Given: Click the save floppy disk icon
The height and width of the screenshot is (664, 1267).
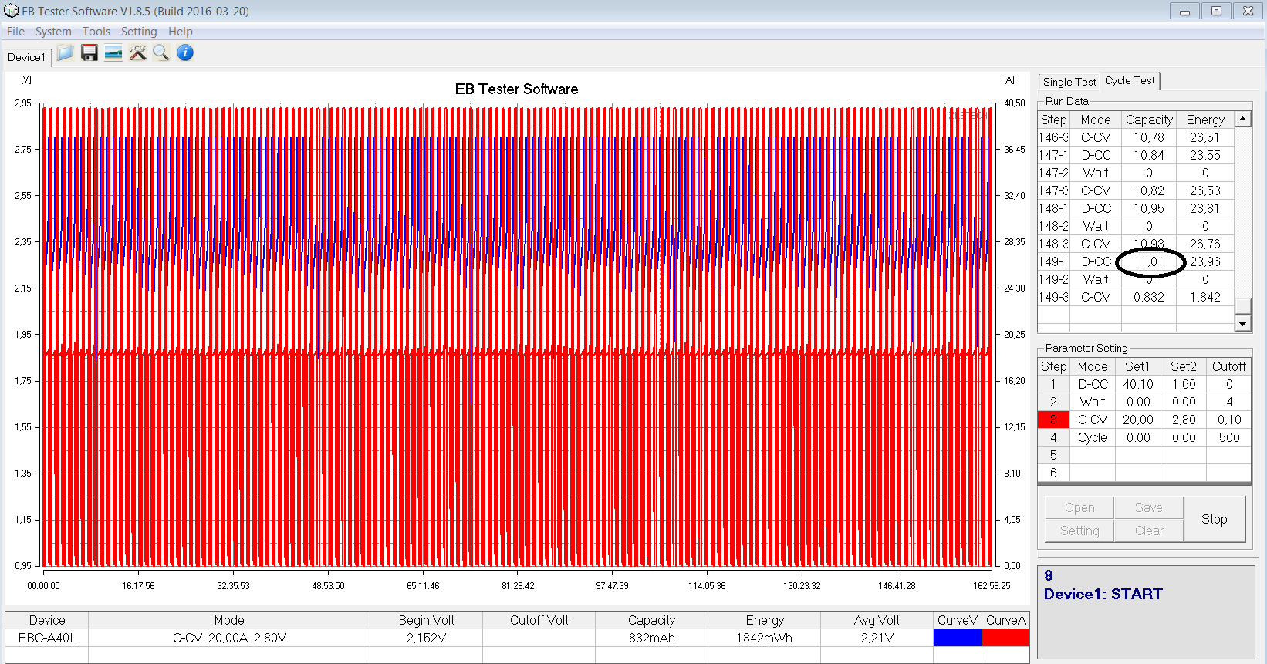Looking at the screenshot, I should pyautogui.click(x=90, y=53).
